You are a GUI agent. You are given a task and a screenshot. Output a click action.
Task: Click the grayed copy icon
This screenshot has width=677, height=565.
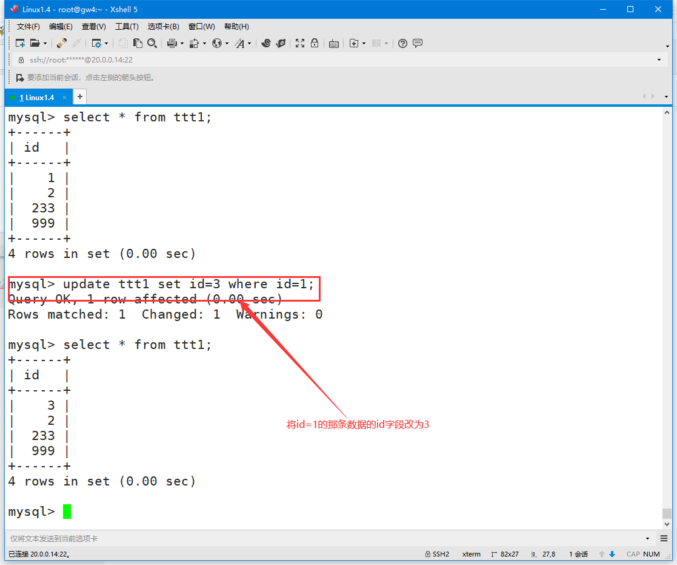point(123,43)
